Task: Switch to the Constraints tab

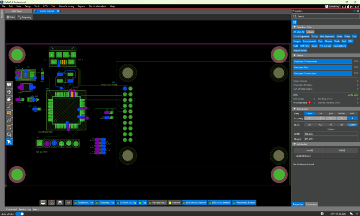Action: (x=311, y=204)
